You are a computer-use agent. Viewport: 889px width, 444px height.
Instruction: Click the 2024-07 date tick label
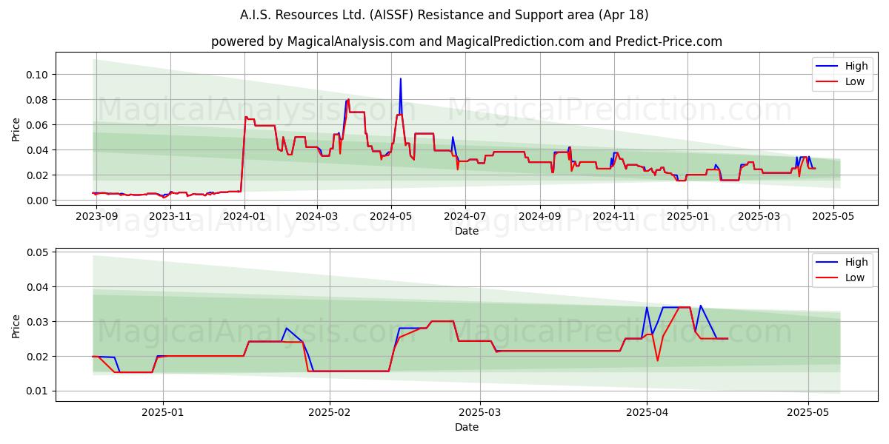pos(465,217)
